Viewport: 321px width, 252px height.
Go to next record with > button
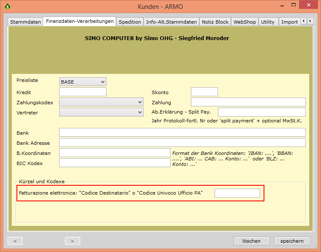(72, 241)
